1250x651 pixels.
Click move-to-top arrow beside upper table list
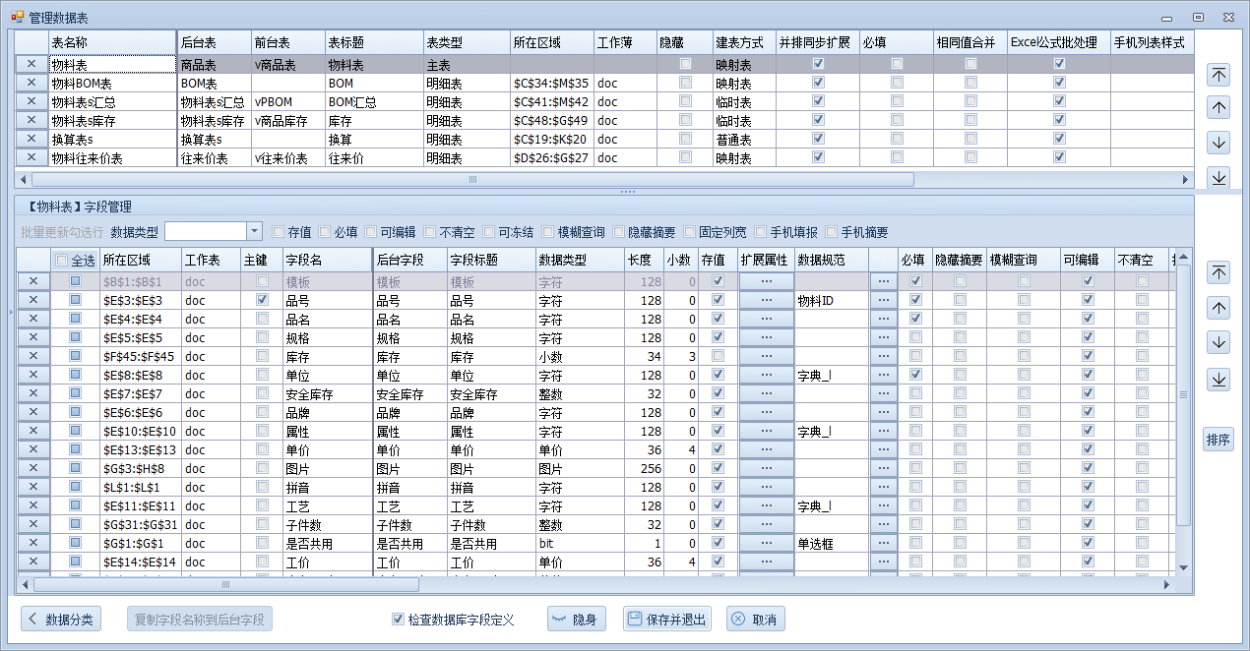tap(1219, 75)
